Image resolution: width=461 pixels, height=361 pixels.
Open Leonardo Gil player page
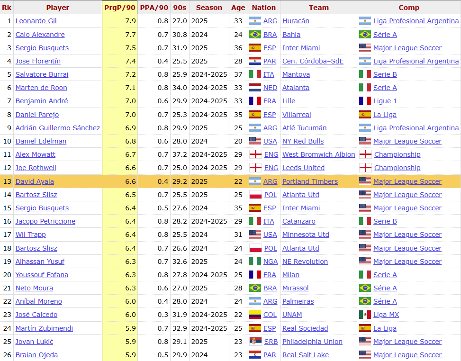36,21
